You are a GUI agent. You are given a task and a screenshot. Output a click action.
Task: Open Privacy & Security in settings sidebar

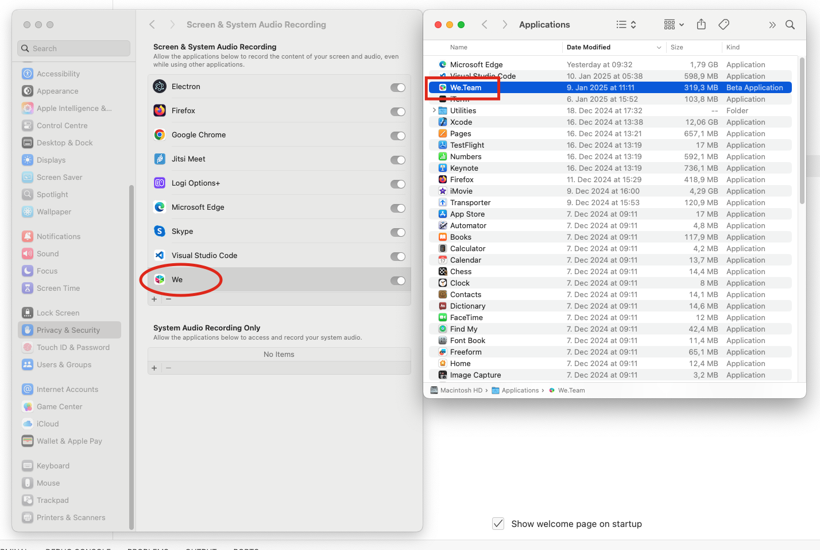[68, 330]
